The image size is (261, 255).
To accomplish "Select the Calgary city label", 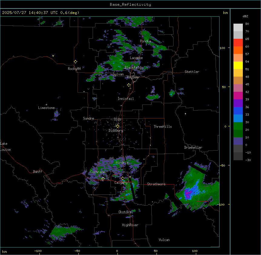I will pos(121,183).
